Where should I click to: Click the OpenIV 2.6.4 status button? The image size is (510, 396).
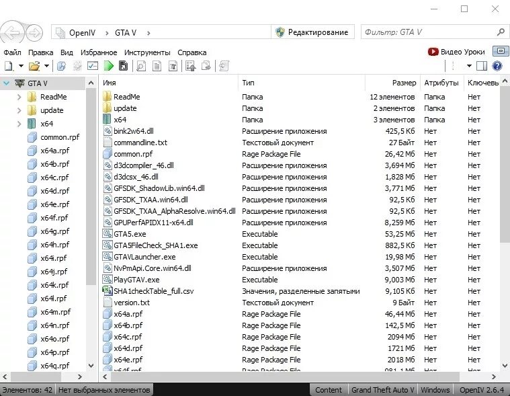coord(482,390)
